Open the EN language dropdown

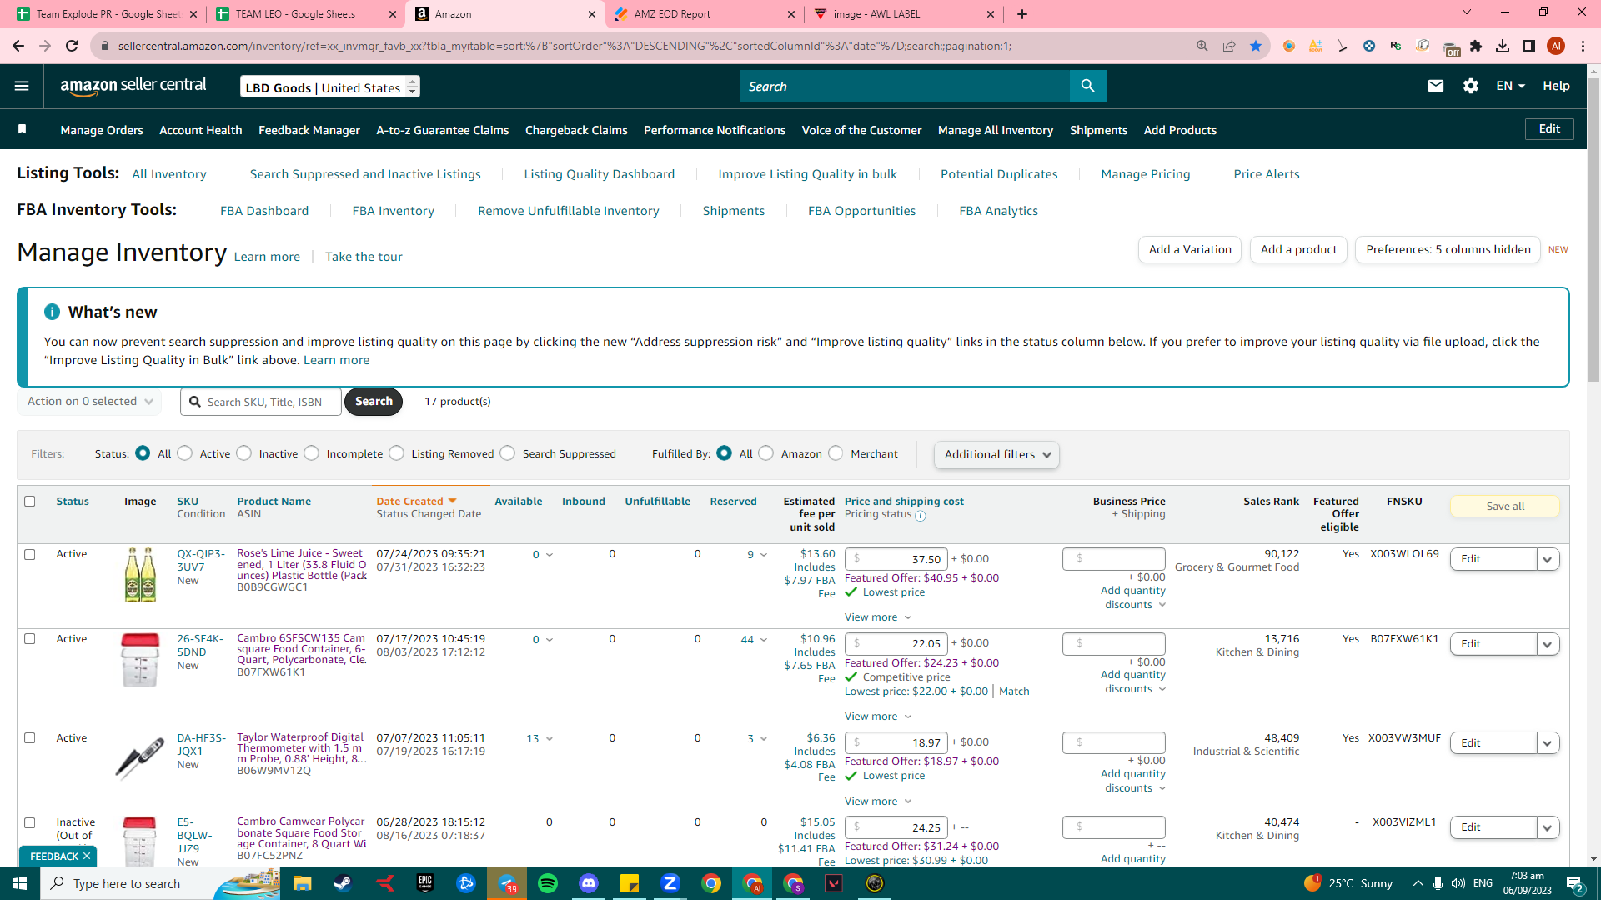pos(1510,86)
